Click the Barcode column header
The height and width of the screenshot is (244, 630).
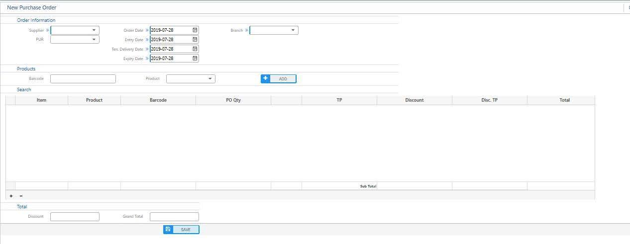pos(158,100)
